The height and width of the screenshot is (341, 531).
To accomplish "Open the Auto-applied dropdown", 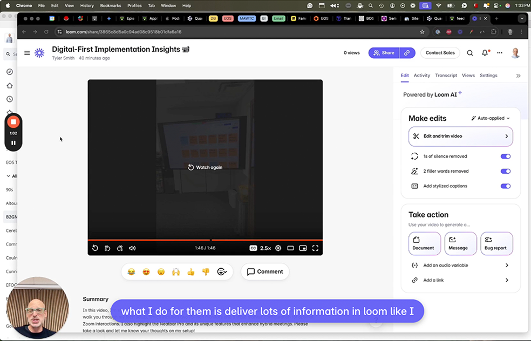I will tap(491, 118).
